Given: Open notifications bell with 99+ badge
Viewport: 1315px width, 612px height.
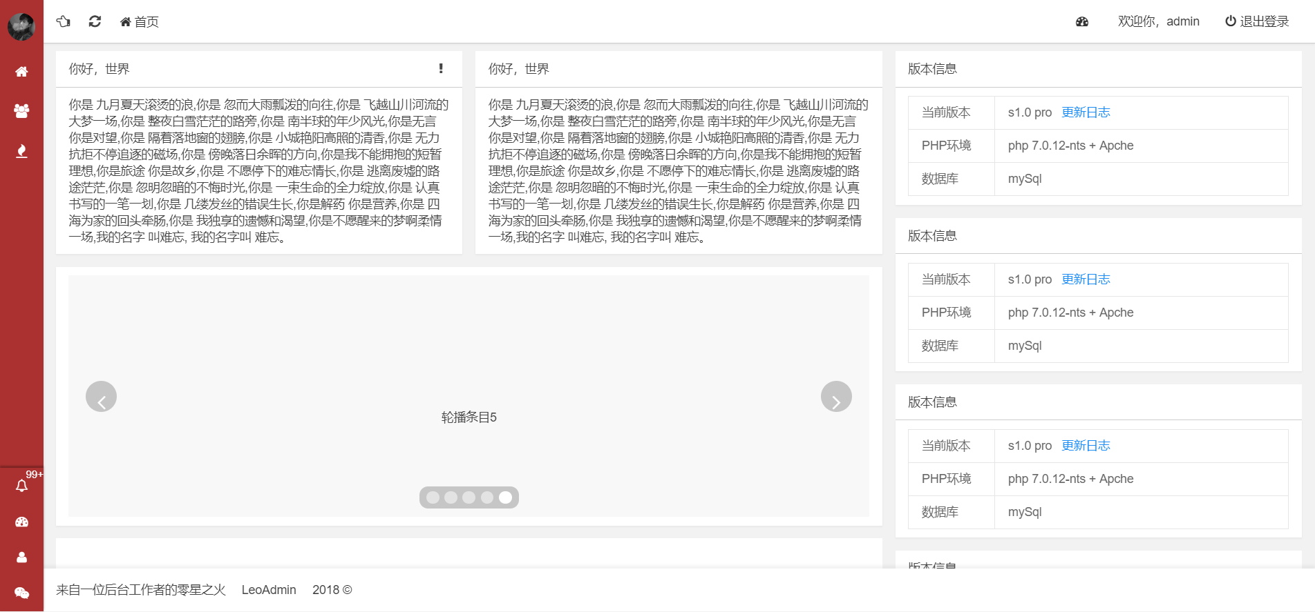Looking at the screenshot, I should click(x=21, y=486).
